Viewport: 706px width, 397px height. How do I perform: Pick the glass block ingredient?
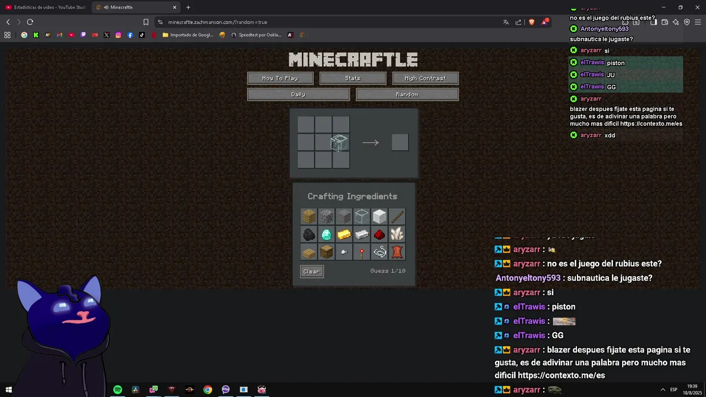(362, 217)
